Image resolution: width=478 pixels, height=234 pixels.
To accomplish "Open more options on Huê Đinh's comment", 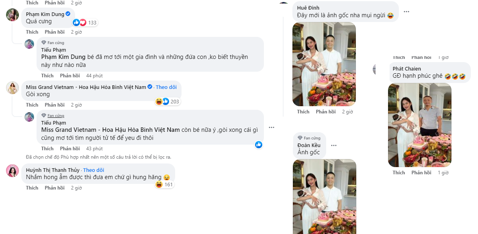I will 407,12.
